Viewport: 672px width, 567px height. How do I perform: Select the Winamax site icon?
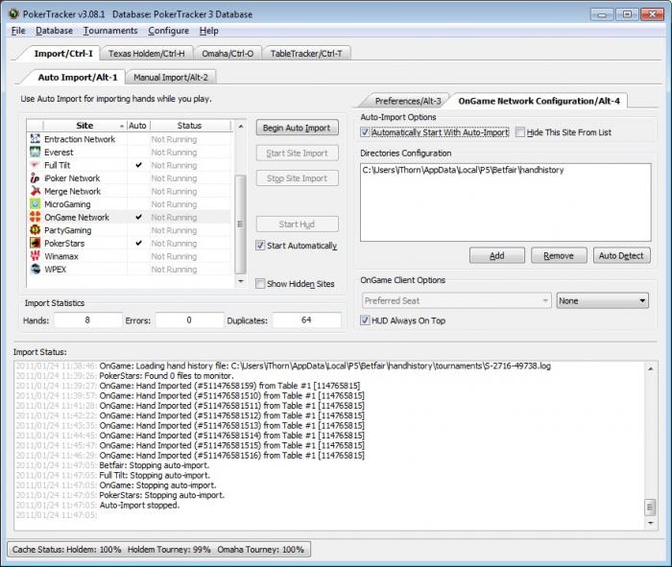[x=36, y=256]
